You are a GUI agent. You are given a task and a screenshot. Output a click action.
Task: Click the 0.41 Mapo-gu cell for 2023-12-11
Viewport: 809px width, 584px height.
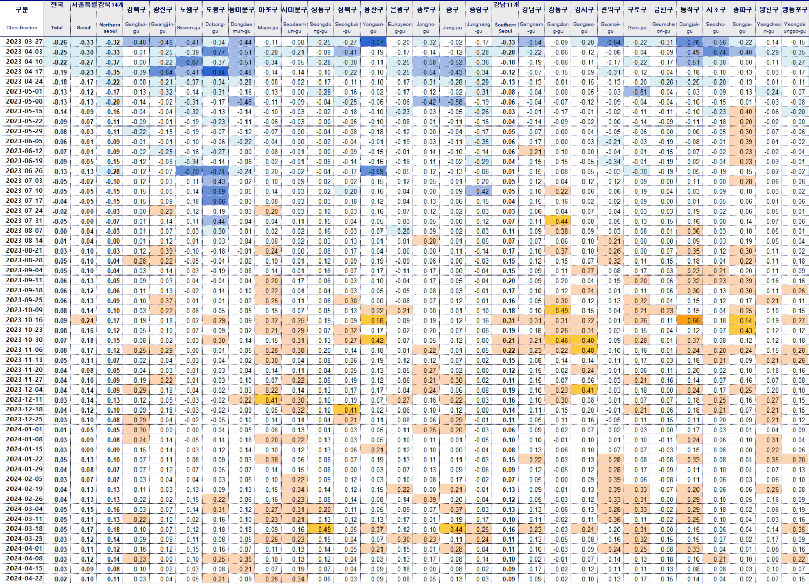click(268, 400)
